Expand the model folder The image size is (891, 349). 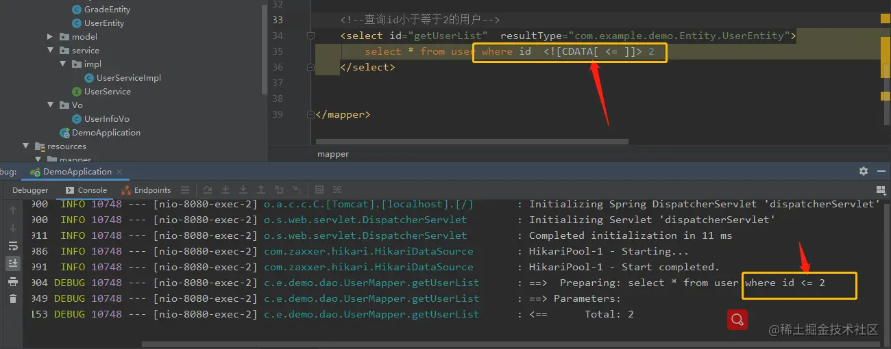[x=50, y=36]
